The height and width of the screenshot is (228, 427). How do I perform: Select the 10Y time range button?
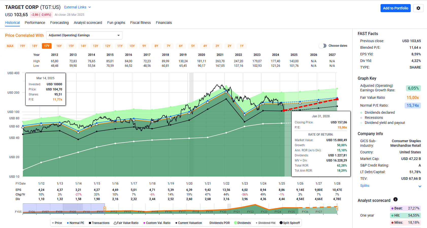pos(132,46)
